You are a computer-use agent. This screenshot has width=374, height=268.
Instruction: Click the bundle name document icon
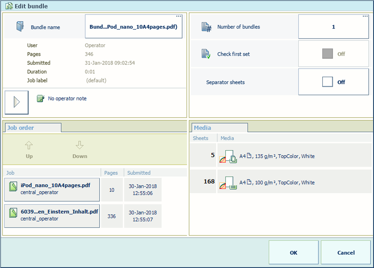(x=20, y=27)
